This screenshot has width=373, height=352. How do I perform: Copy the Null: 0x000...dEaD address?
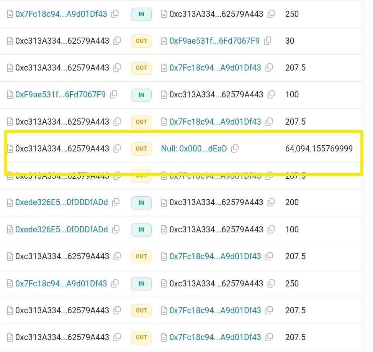(x=235, y=148)
